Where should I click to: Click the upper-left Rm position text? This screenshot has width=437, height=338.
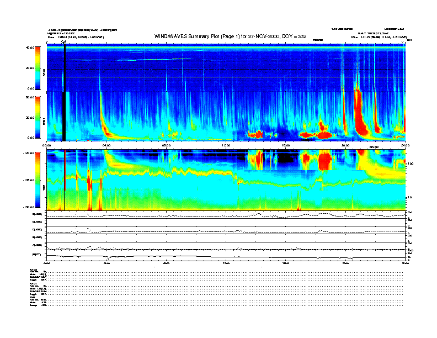(x=76, y=37)
